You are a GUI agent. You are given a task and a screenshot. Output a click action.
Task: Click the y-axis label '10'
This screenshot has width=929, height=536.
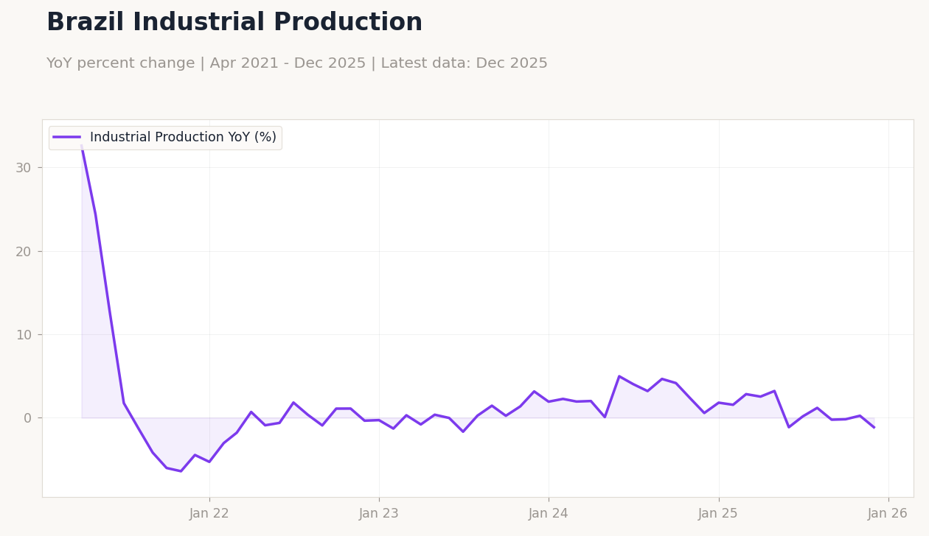click(x=24, y=335)
